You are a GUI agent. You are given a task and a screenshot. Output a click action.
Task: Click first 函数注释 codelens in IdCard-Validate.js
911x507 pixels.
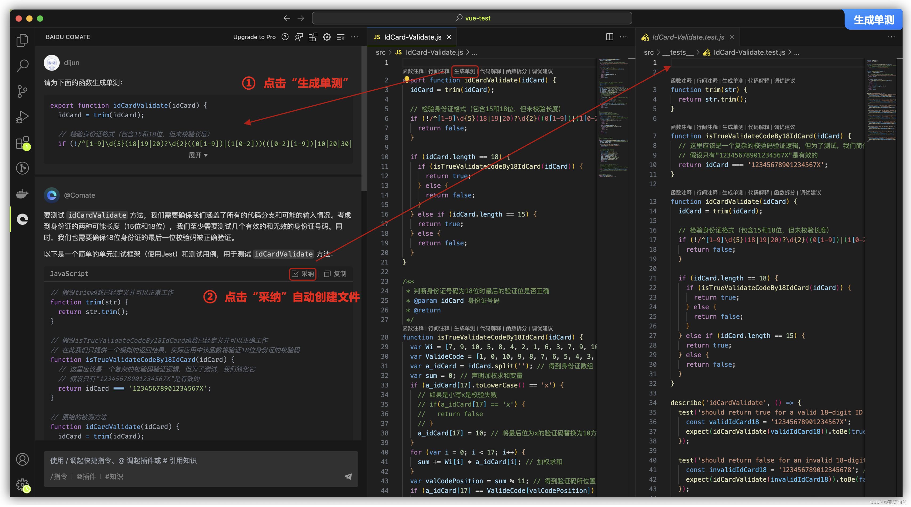[x=413, y=71]
